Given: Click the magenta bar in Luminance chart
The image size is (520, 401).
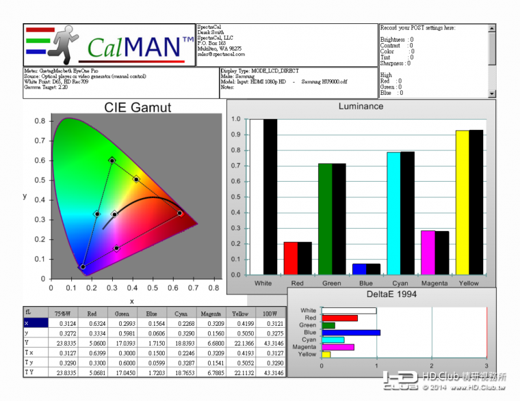Looking at the screenshot, I should pyautogui.click(x=428, y=253).
